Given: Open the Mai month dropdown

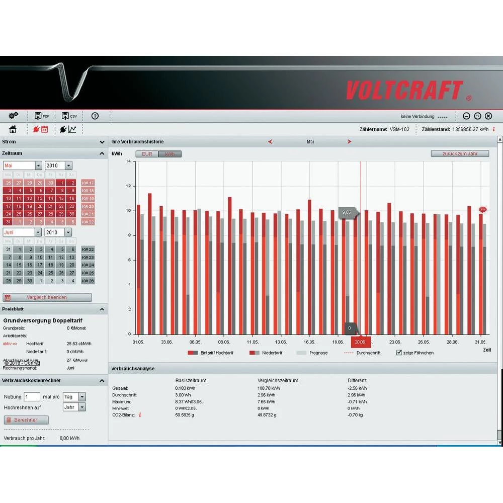Looking at the screenshot, I should 38,165.
